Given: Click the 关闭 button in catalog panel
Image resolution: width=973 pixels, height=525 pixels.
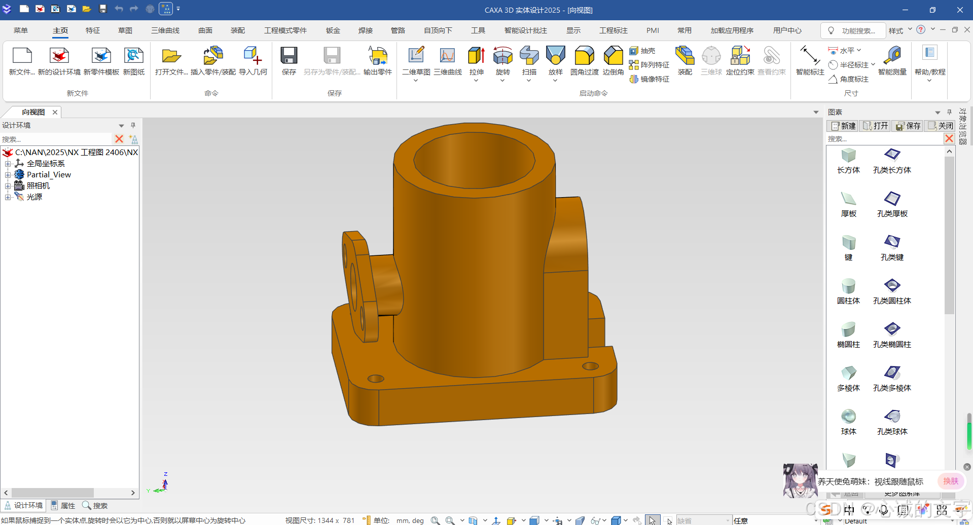Looking at the screenshot, I should (x=940, y=126).
